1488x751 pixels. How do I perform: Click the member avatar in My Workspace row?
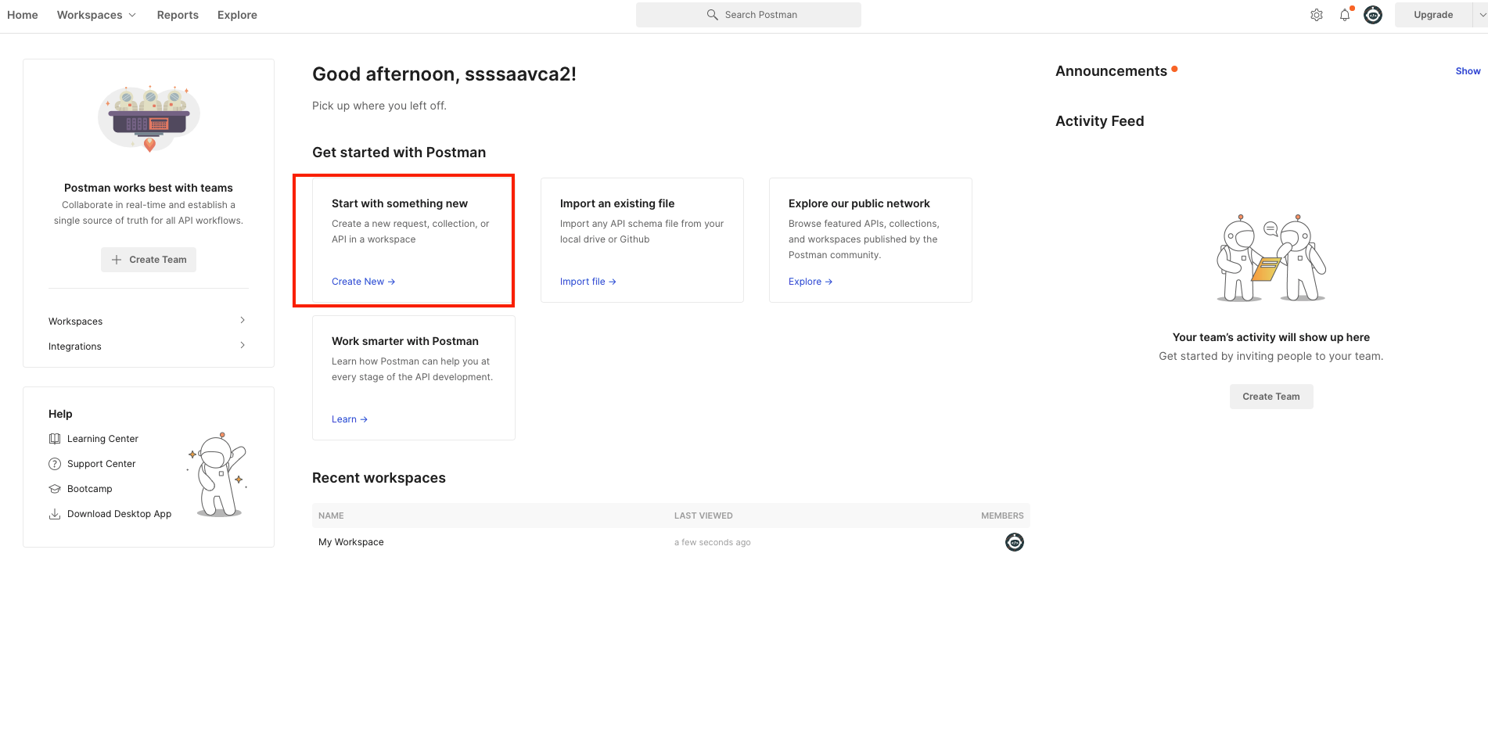coord(1015,542)
